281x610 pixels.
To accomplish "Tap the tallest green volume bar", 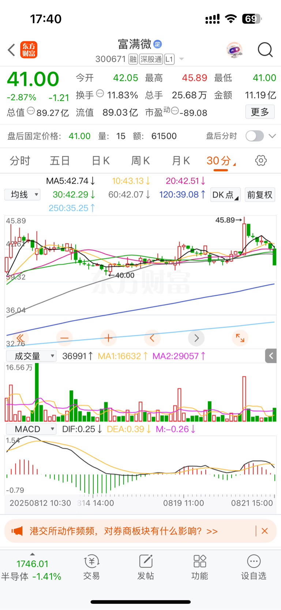I will (37, 392).
